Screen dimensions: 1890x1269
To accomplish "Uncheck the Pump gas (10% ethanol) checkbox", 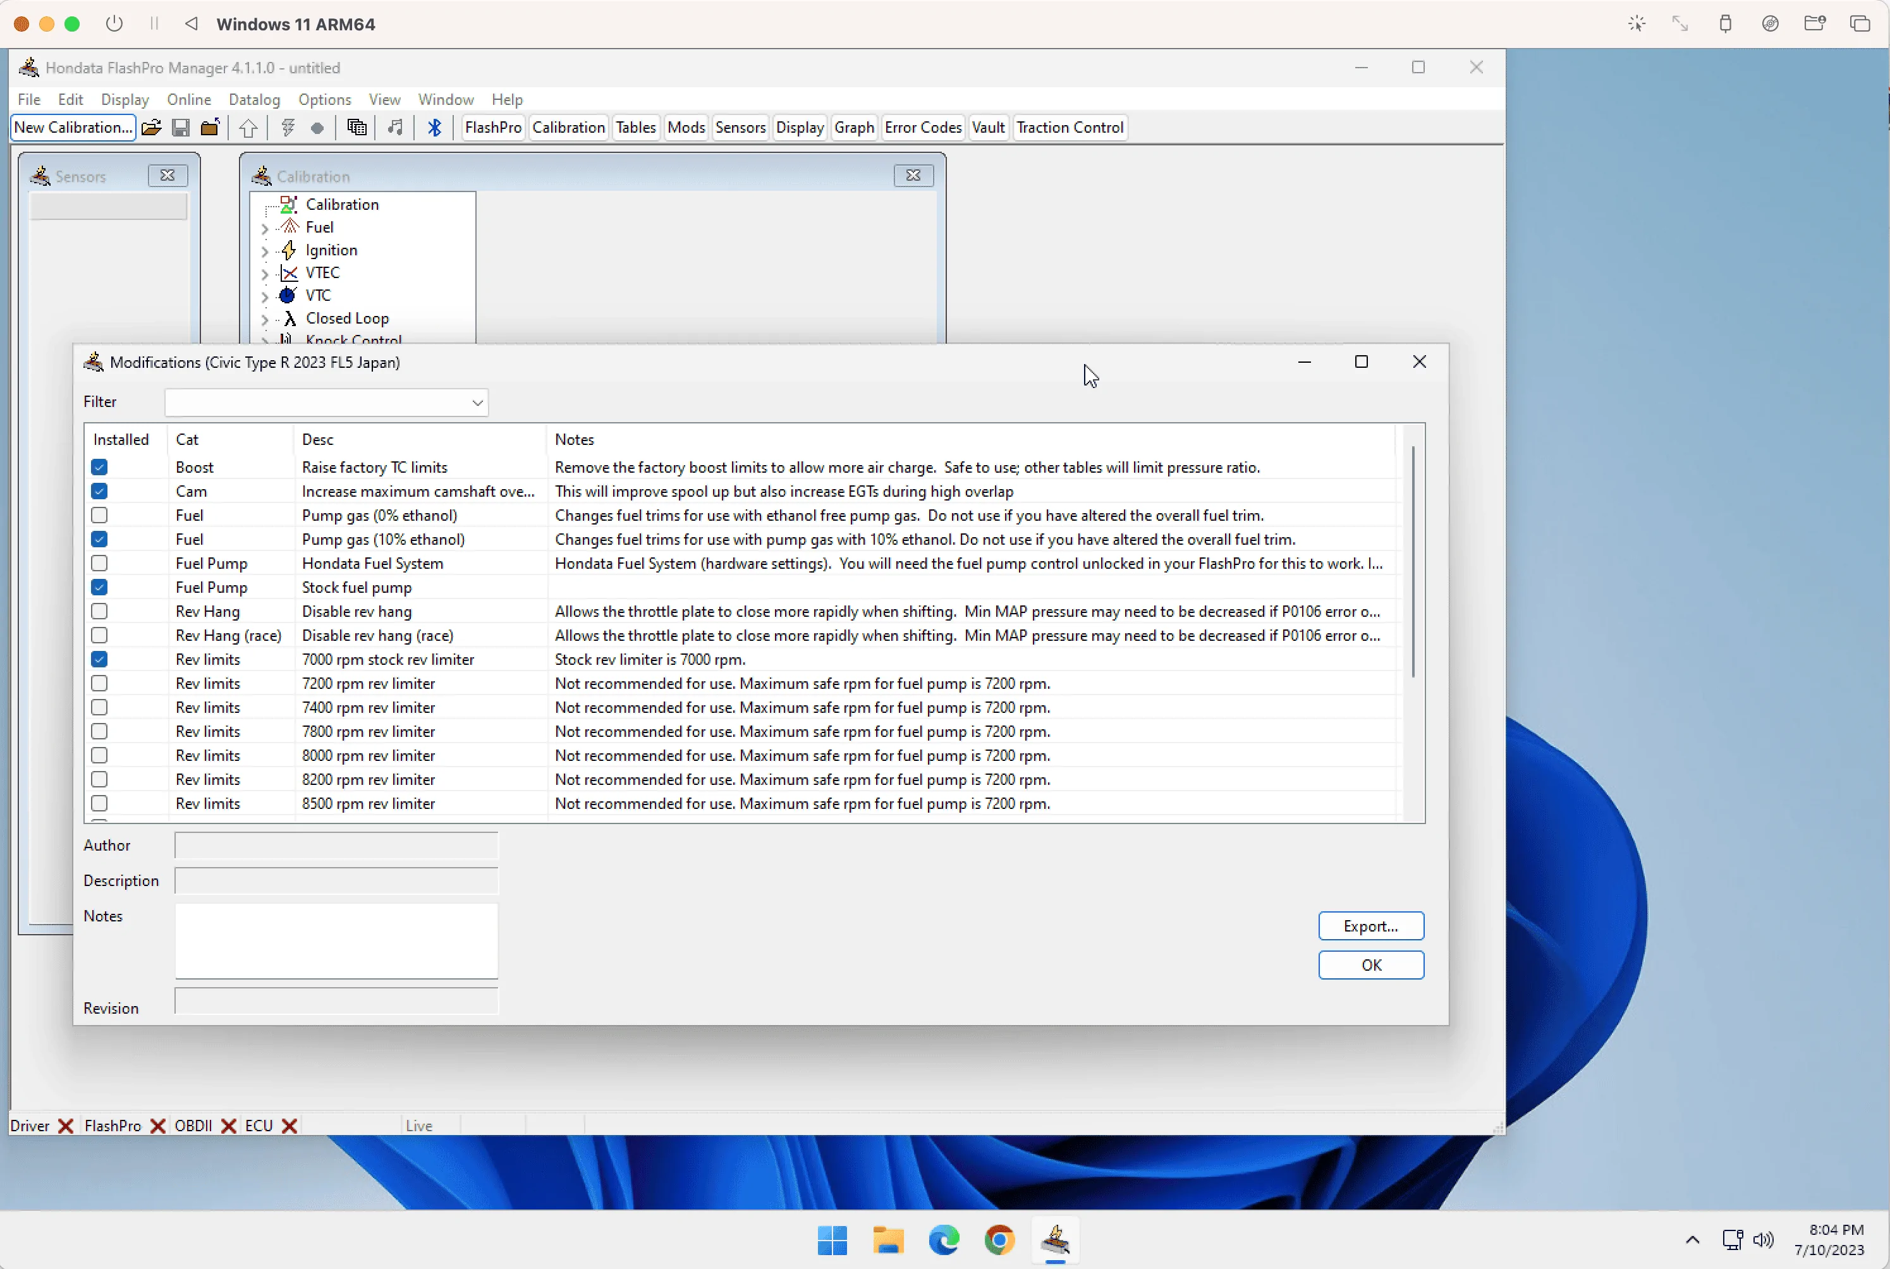I will coord(100,539).
